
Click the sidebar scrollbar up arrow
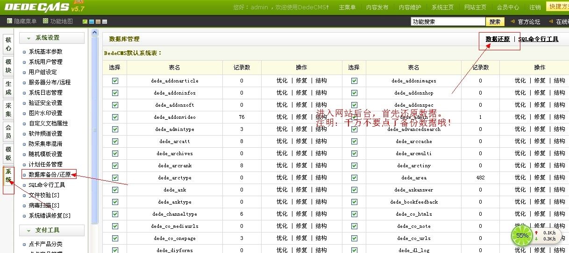point(95,33)
